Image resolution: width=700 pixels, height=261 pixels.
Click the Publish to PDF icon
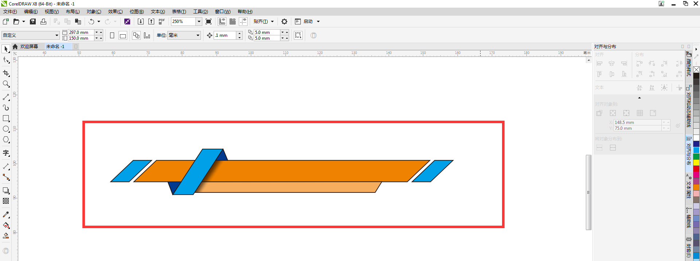pos(162,22)
